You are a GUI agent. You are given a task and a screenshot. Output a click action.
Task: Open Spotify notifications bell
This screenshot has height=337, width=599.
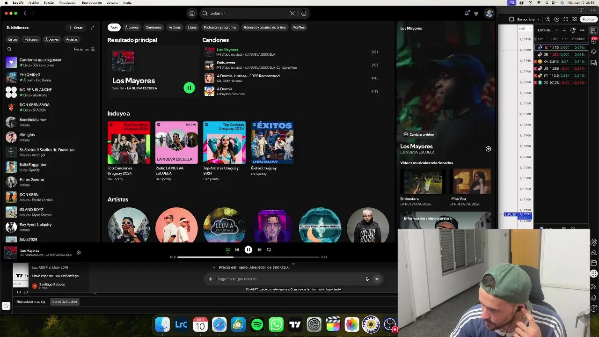[467, 14]
